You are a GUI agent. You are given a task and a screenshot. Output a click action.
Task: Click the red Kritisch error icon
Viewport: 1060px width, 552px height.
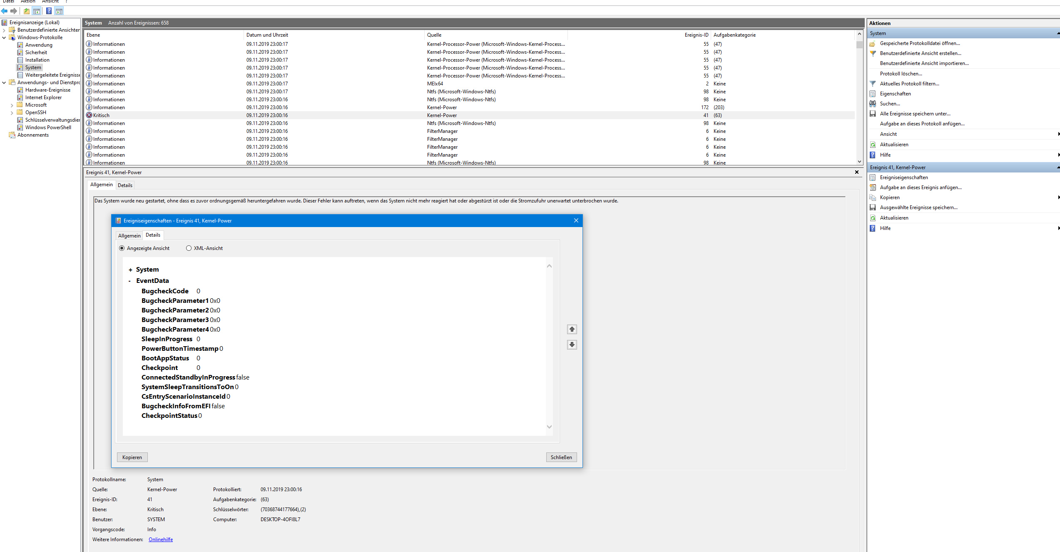click(x=89, y=115)
